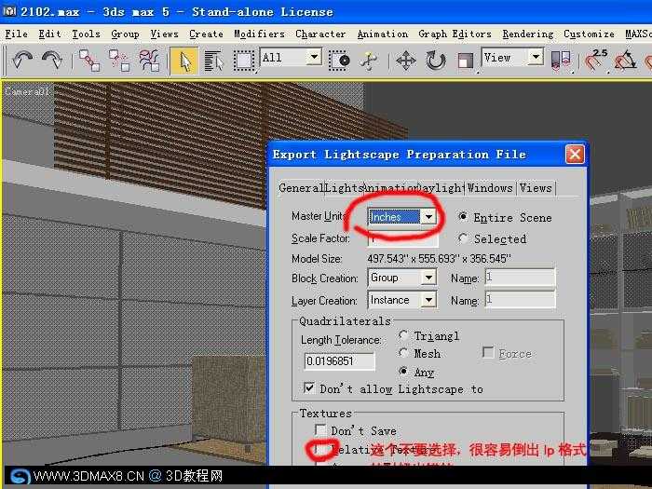Open the selection filter All dropdown

point(314,57)
